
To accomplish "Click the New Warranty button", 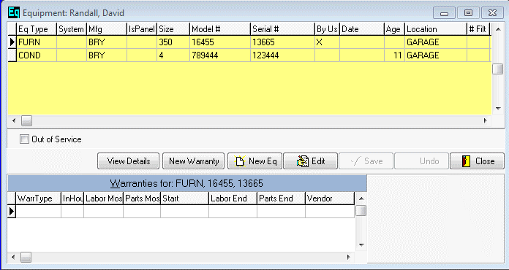I will [x=194, y=161].
